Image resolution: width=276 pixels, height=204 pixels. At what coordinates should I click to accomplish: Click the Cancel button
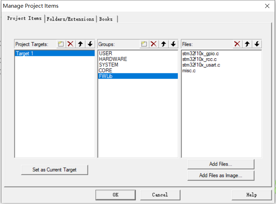(x=160, y=195)
